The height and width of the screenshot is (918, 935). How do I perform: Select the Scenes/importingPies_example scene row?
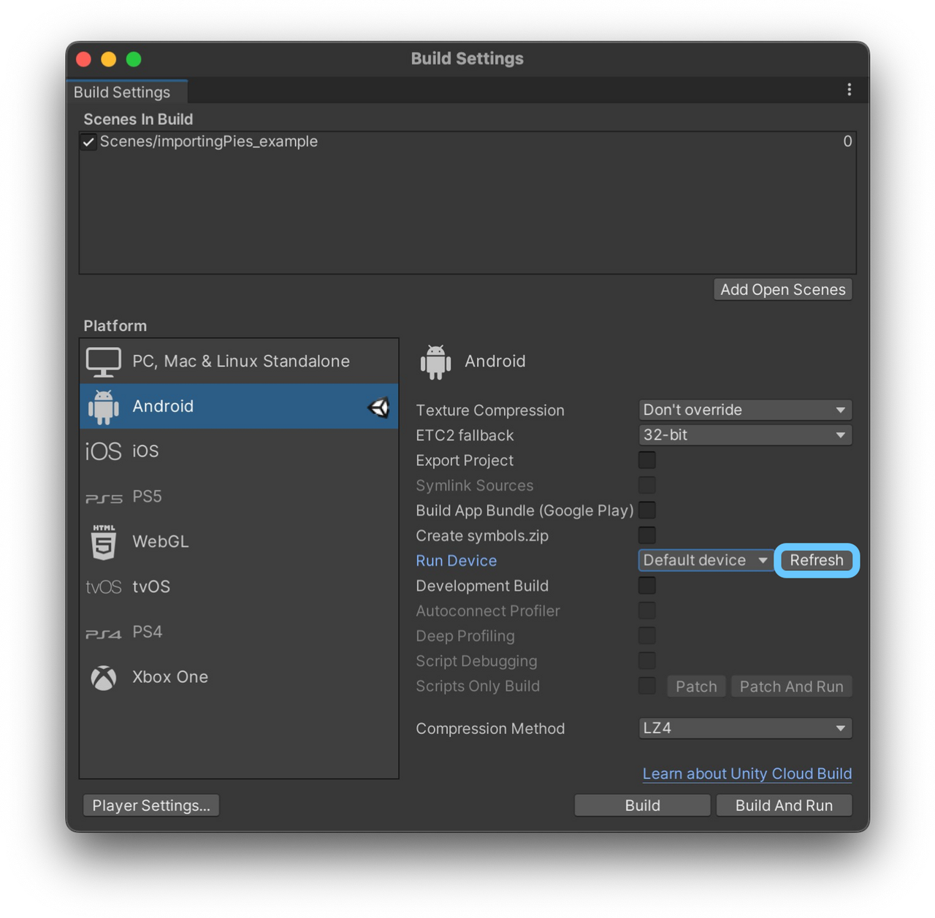[x=467, y=142]
